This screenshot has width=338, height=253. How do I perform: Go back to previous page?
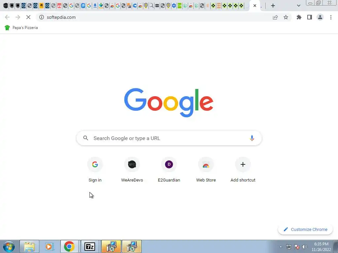coord(7,17)
